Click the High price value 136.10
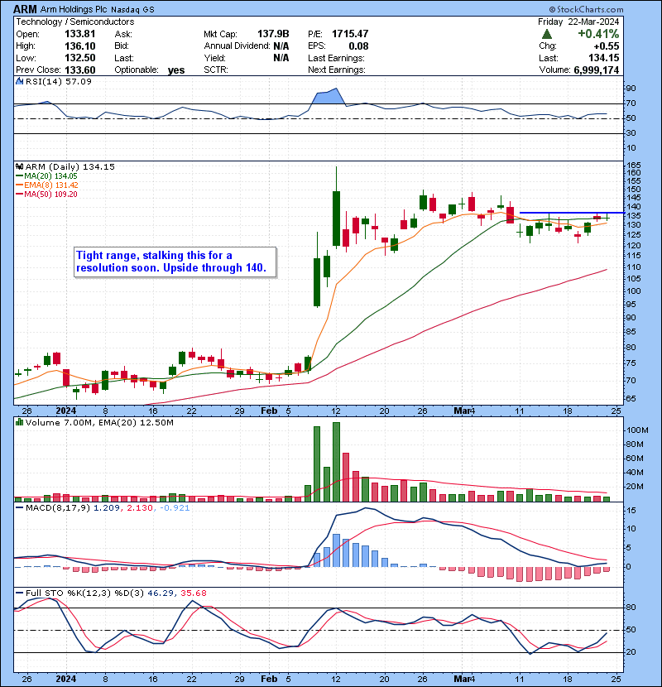This screenshot has width=662, height=687. tap(80, 46)
